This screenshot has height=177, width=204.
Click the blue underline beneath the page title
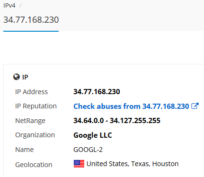click(31, 31)
